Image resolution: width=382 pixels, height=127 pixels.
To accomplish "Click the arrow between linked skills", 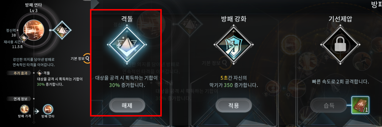I will [36, 111].
